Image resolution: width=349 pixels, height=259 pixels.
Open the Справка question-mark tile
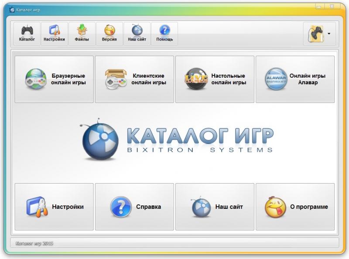[134, 207]
